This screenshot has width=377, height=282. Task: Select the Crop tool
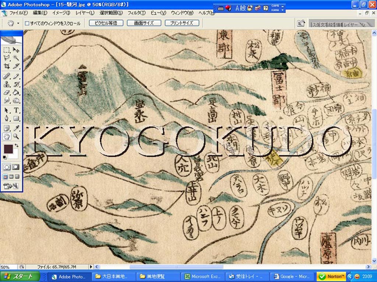(7, 66)
